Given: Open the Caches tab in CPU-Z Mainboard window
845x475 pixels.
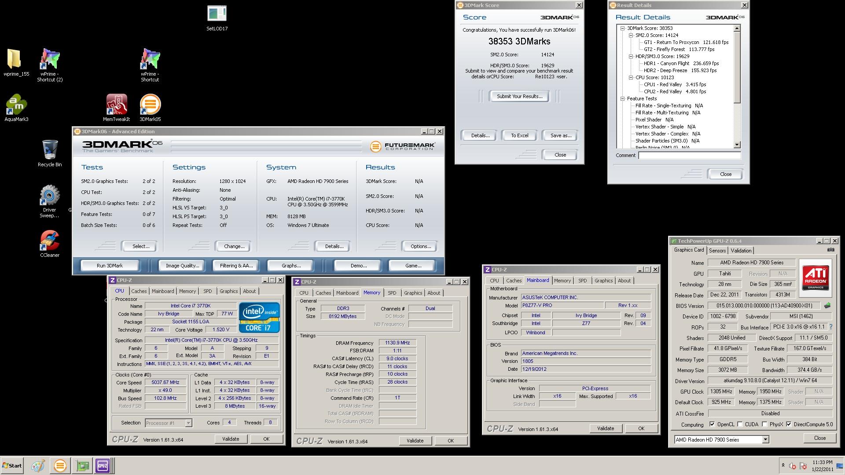Looking at the screenshot, I should (514, 281).
